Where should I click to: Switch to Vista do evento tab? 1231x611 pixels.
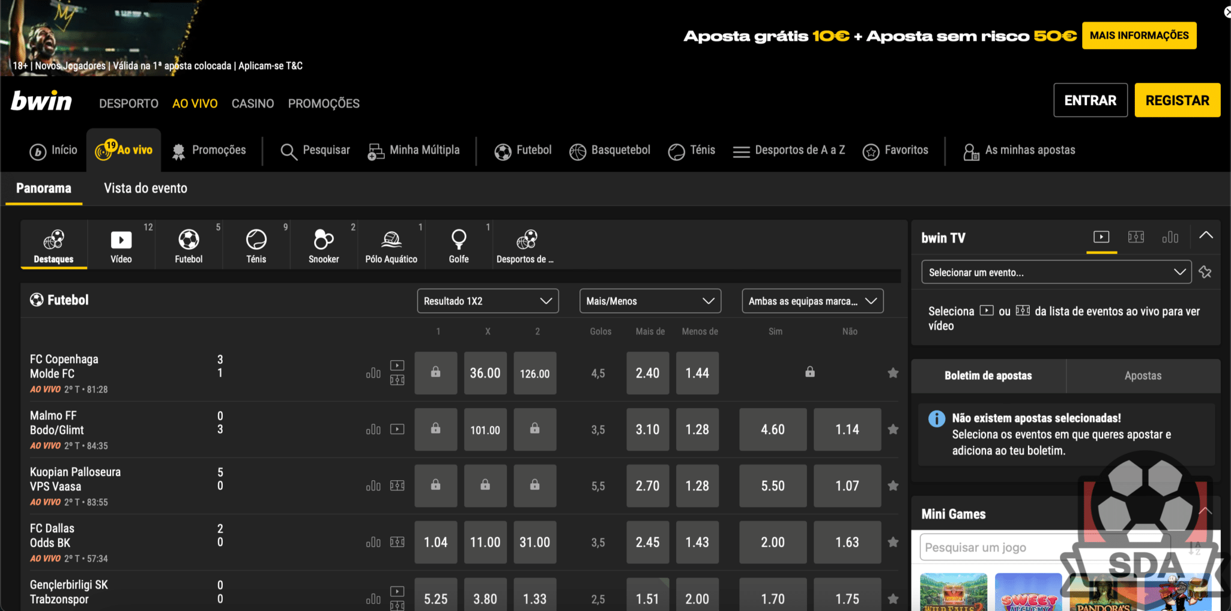click(x=145, y=188)
